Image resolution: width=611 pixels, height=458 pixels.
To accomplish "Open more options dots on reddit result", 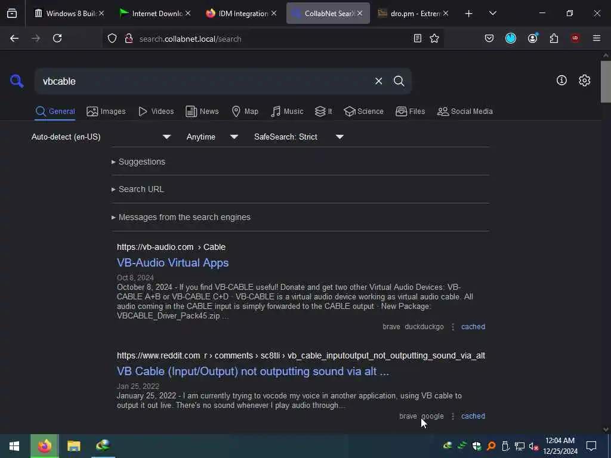I will click(x=452, y=416).
